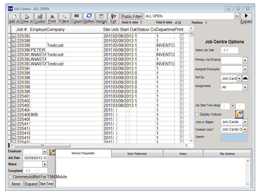Click the Refresh toolbar icon

click(x=89, y=18)
